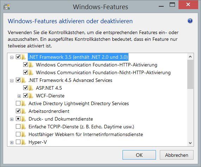Click the folder icon beside Hyper-V
This screenshot has width=201, height=167.
(24, 142)
